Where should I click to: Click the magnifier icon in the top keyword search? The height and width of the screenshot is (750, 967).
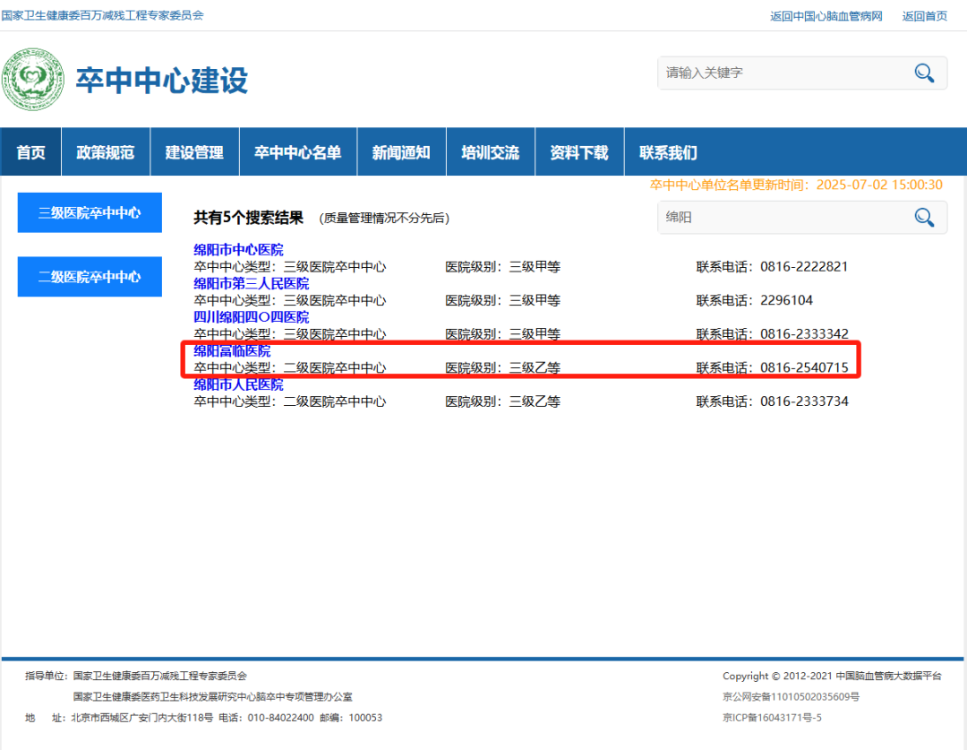click(924, 73)
